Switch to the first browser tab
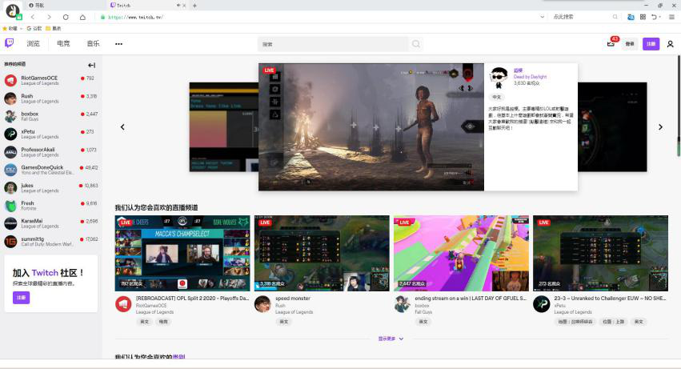 coord(64,6)
